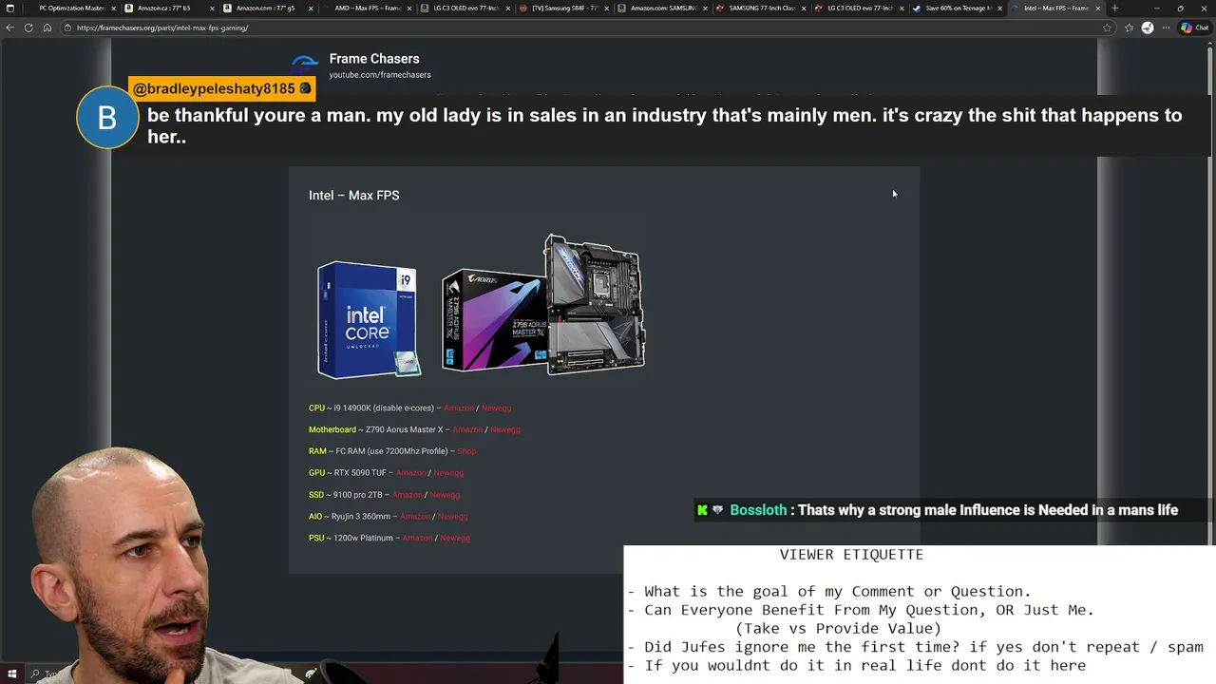1216x684 pixels.
Task: Switch to AMD Max FPS tab
Action: pos(365,9)
